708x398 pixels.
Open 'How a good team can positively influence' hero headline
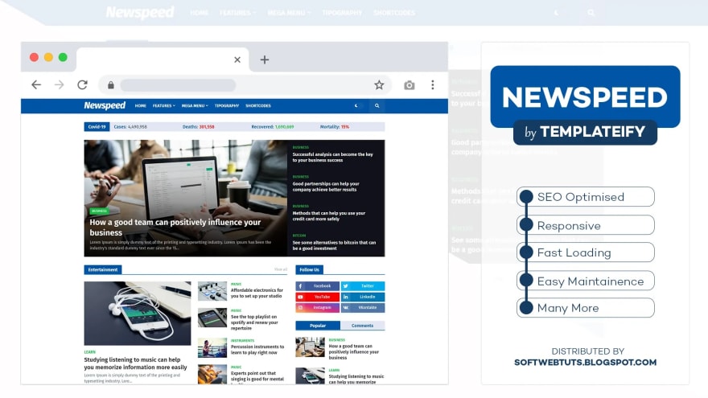click(x=175, y=227)
